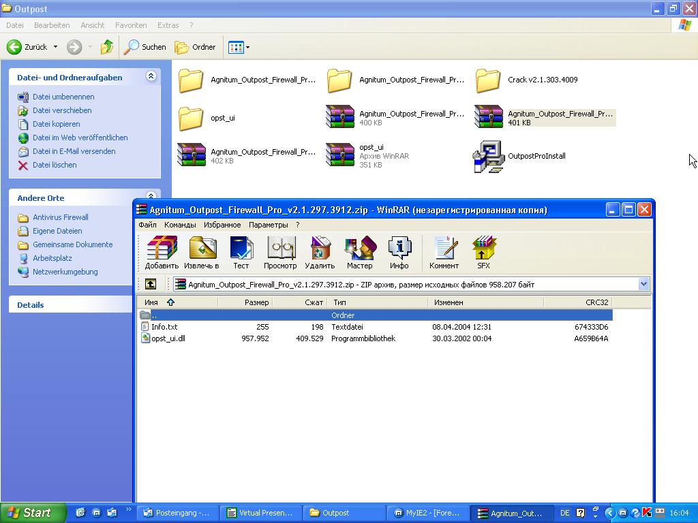This screenshot has height=523, width=698.
Task: Sort by the Имя column header
Action: 177,302
